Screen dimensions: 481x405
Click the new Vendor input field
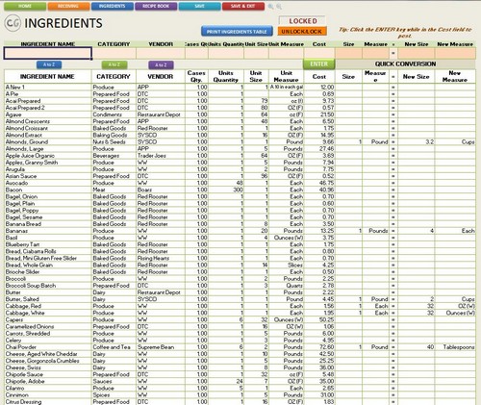click(x=161, y=53)
